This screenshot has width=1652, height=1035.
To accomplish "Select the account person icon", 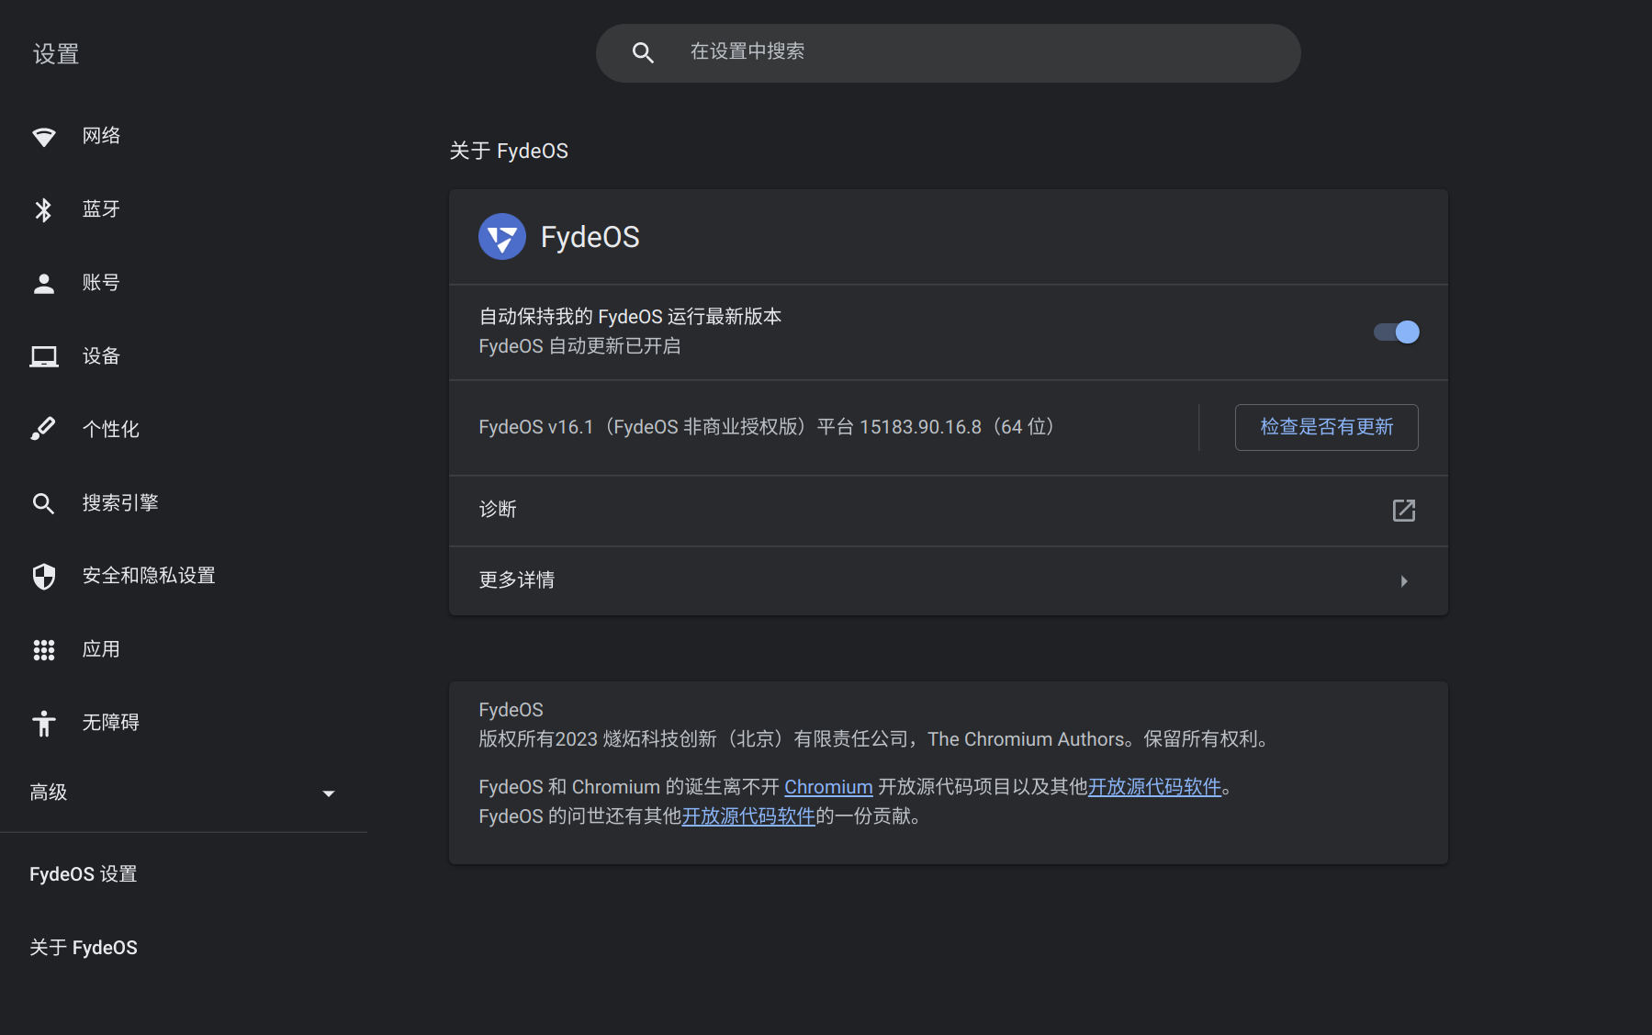I will (43, 283).
